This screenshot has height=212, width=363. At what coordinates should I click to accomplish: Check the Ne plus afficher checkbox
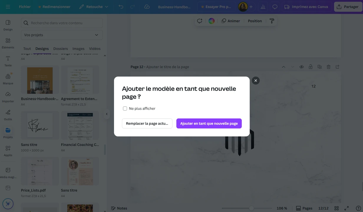point(125,108)
